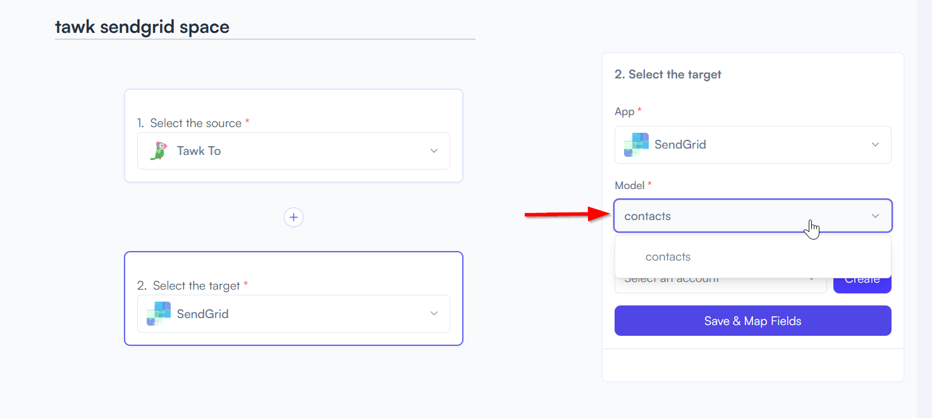Expand the Tawk To source chevron

(434, 151)
